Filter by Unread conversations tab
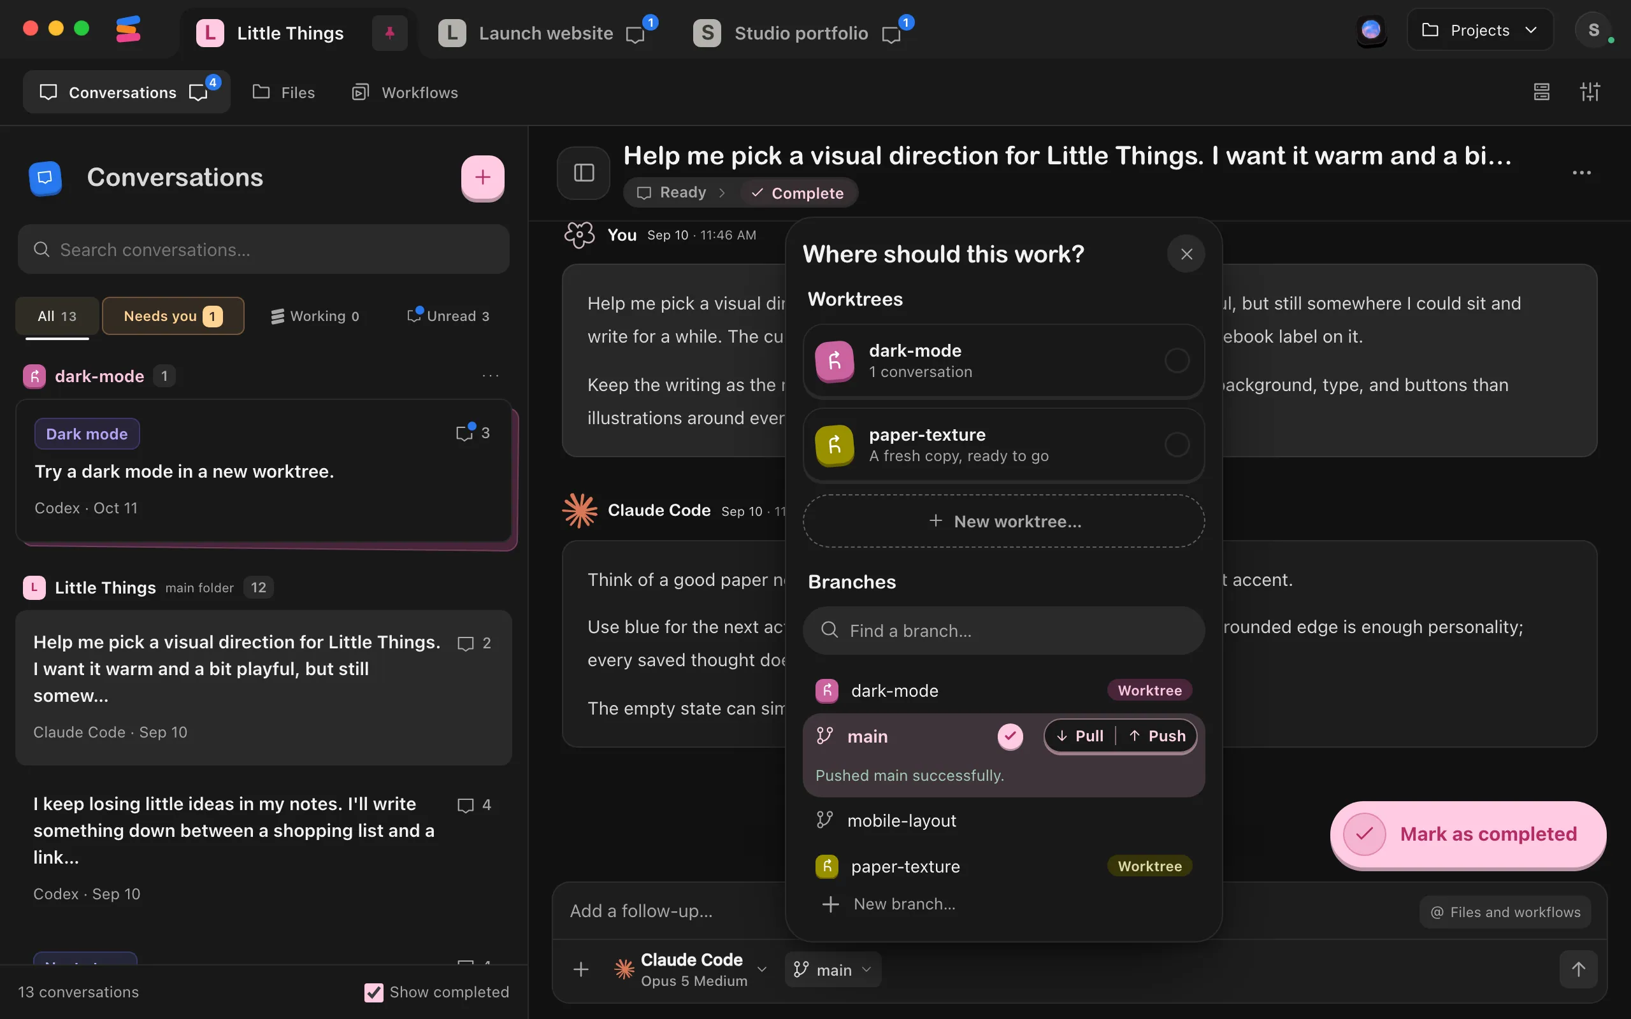This screenshot has width=1631, height=1019. (x=448, y=316)
